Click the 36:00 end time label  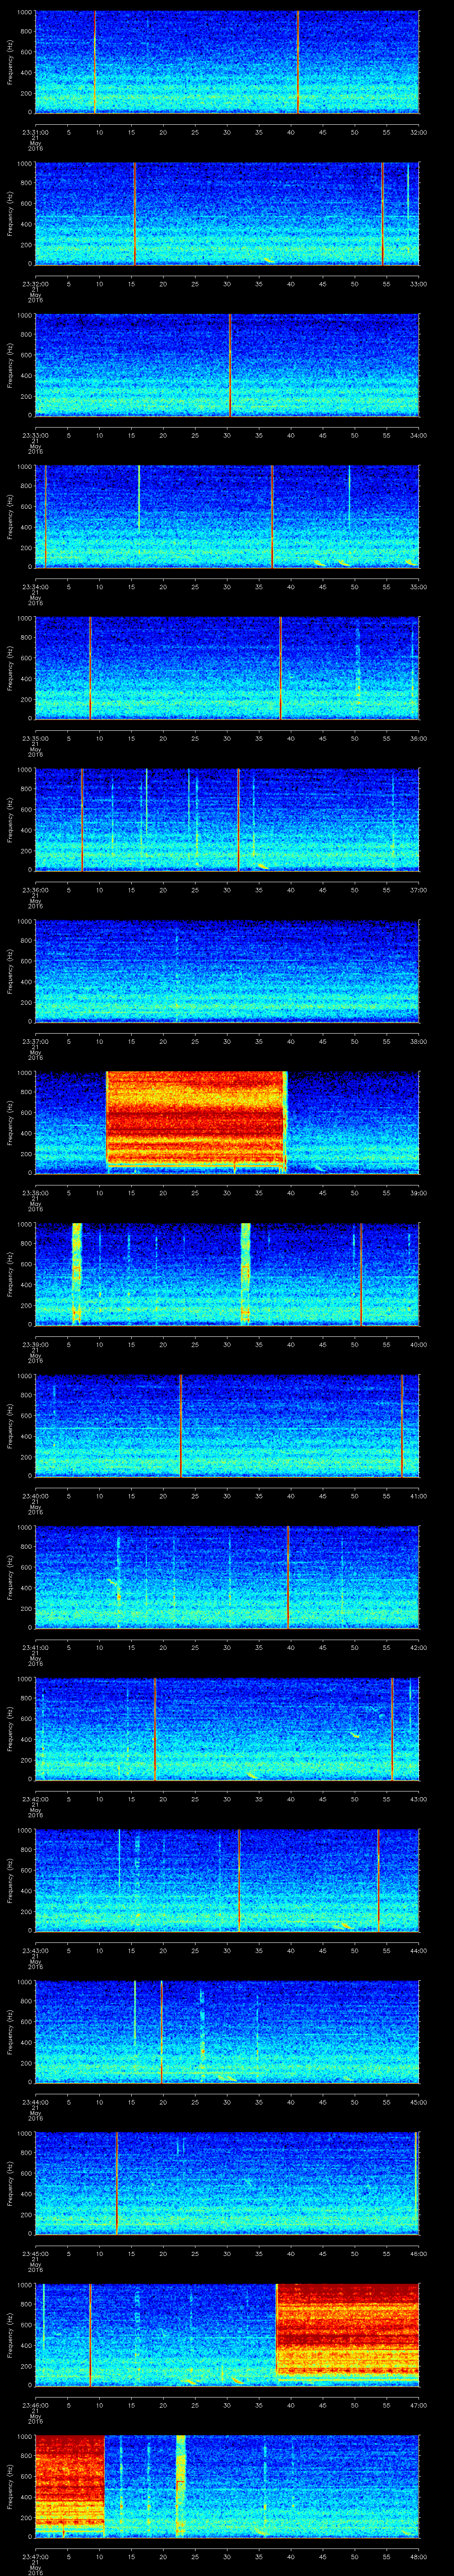point(418,738)
